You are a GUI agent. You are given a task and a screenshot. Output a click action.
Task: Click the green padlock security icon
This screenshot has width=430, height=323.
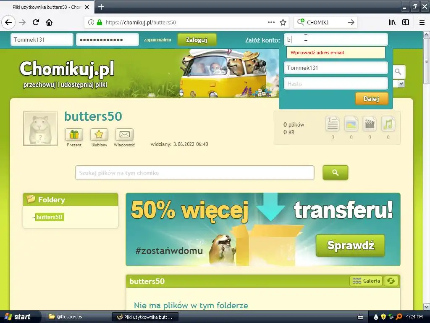pos(100,23)
